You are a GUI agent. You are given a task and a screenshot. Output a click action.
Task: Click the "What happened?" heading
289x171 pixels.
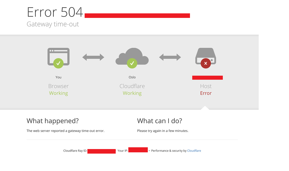click(53, 121)
